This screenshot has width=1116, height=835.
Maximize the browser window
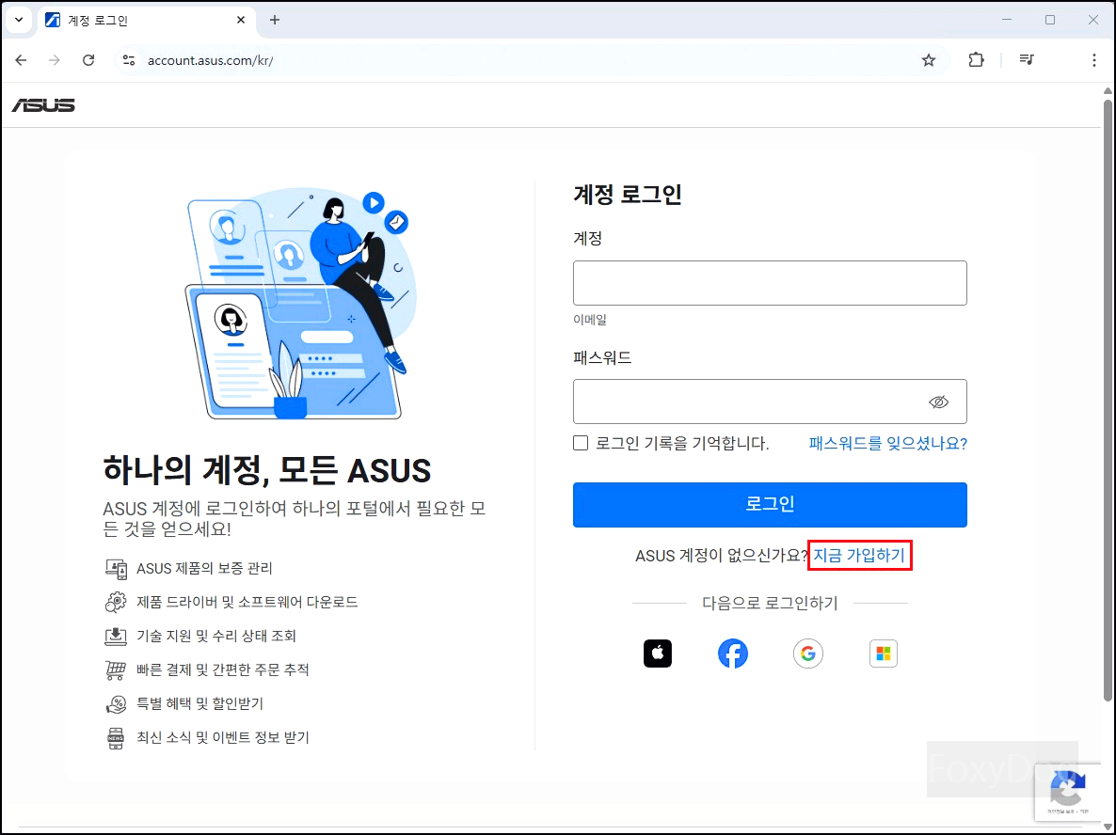pos(1050,20)
